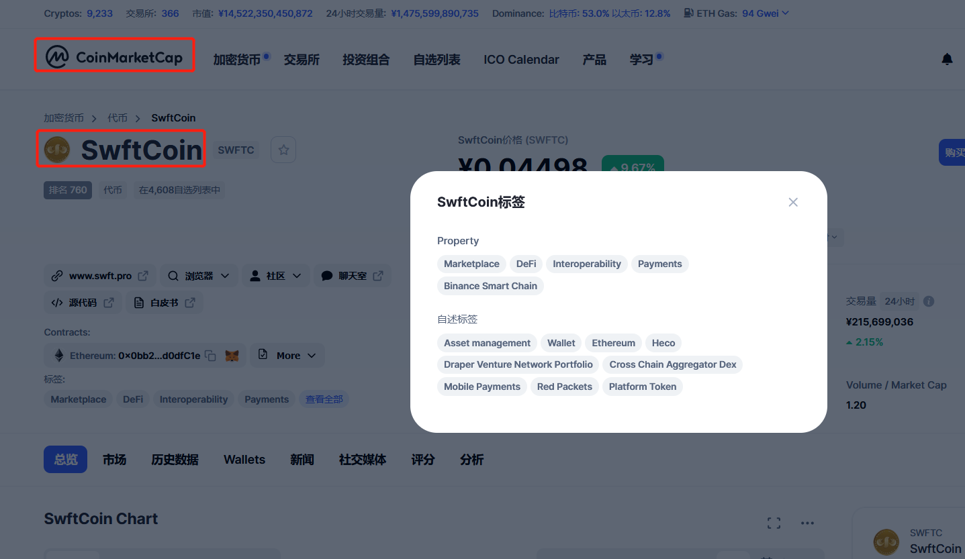Click the DeFi tag in dialog
Screen dimensions: 965x559
click(526, 264)
